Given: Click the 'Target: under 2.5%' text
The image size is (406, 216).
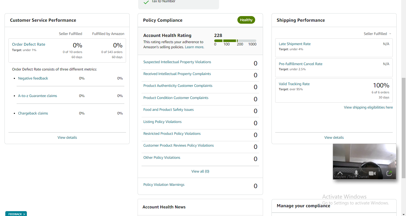Looking at the screenshot, I should [292, 69].
